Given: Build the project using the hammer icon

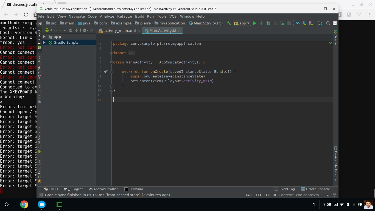Looking at the screenshot, I should click(x=228, y=23).
